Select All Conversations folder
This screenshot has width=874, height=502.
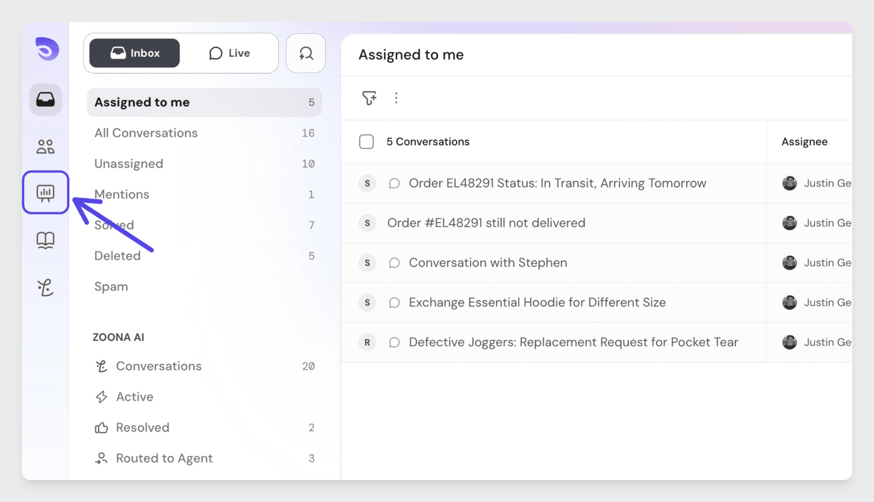(x=146, y=133)
